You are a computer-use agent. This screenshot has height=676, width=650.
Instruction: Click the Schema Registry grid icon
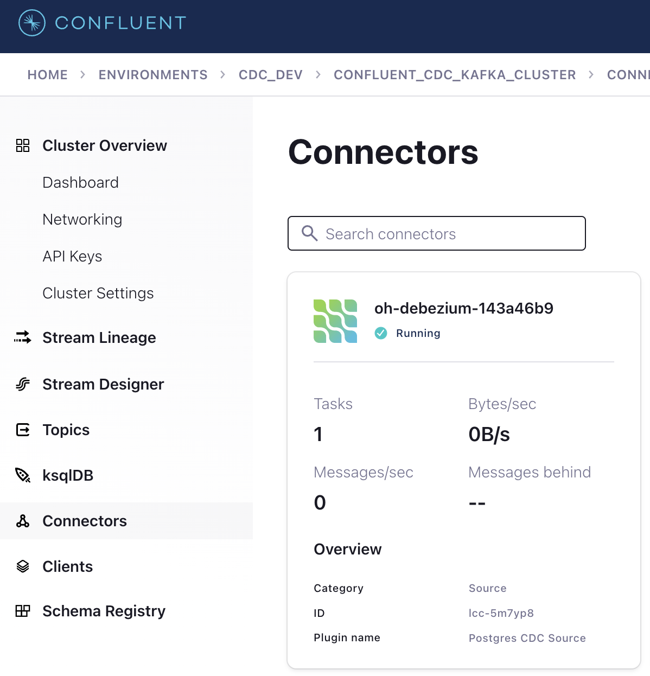23,611
